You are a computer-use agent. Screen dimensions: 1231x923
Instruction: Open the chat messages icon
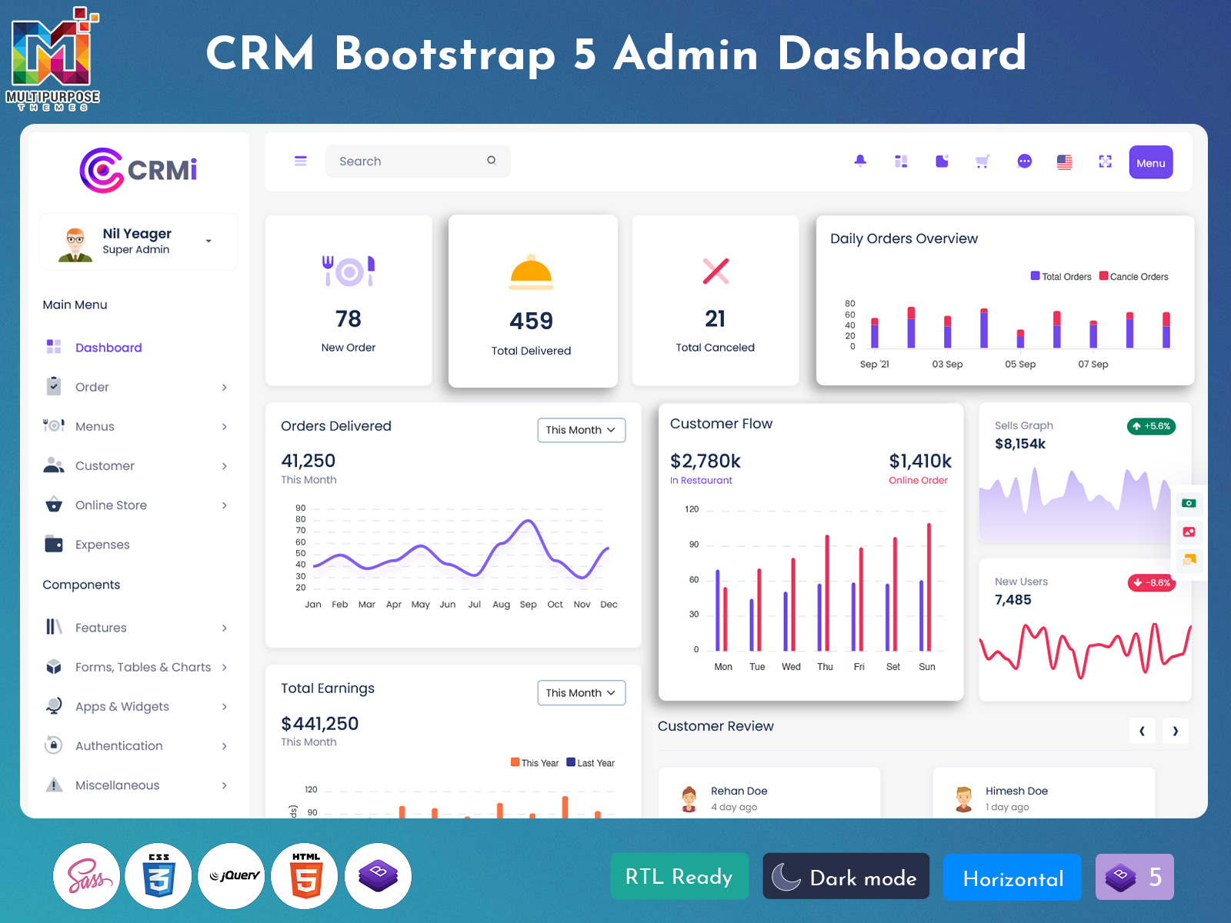(1024, 161)
